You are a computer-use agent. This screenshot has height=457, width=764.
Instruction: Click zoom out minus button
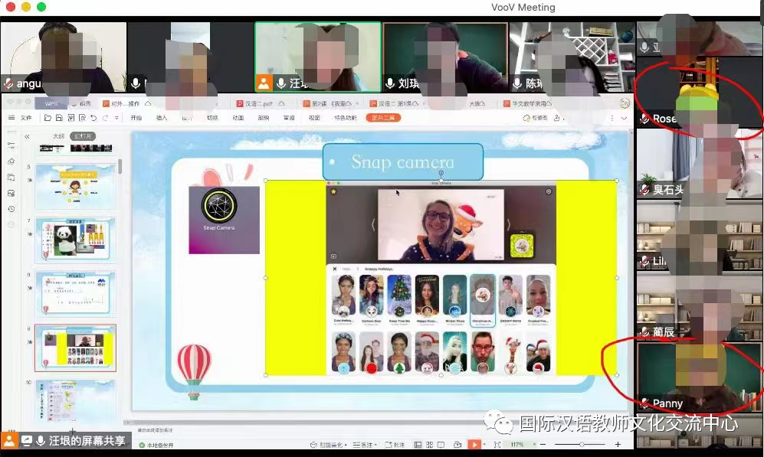pyautogui.click(x=543, y=444)
